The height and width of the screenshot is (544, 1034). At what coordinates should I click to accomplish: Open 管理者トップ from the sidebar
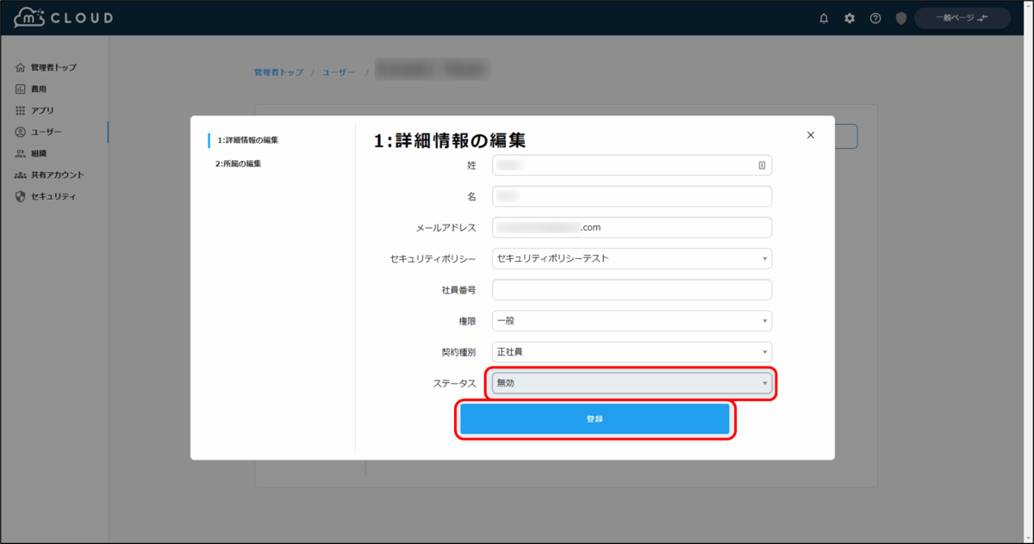click(x=47, y=66)
